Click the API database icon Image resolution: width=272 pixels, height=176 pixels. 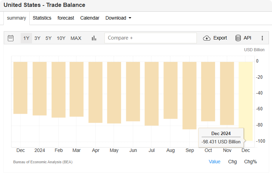tap(238, 38)
